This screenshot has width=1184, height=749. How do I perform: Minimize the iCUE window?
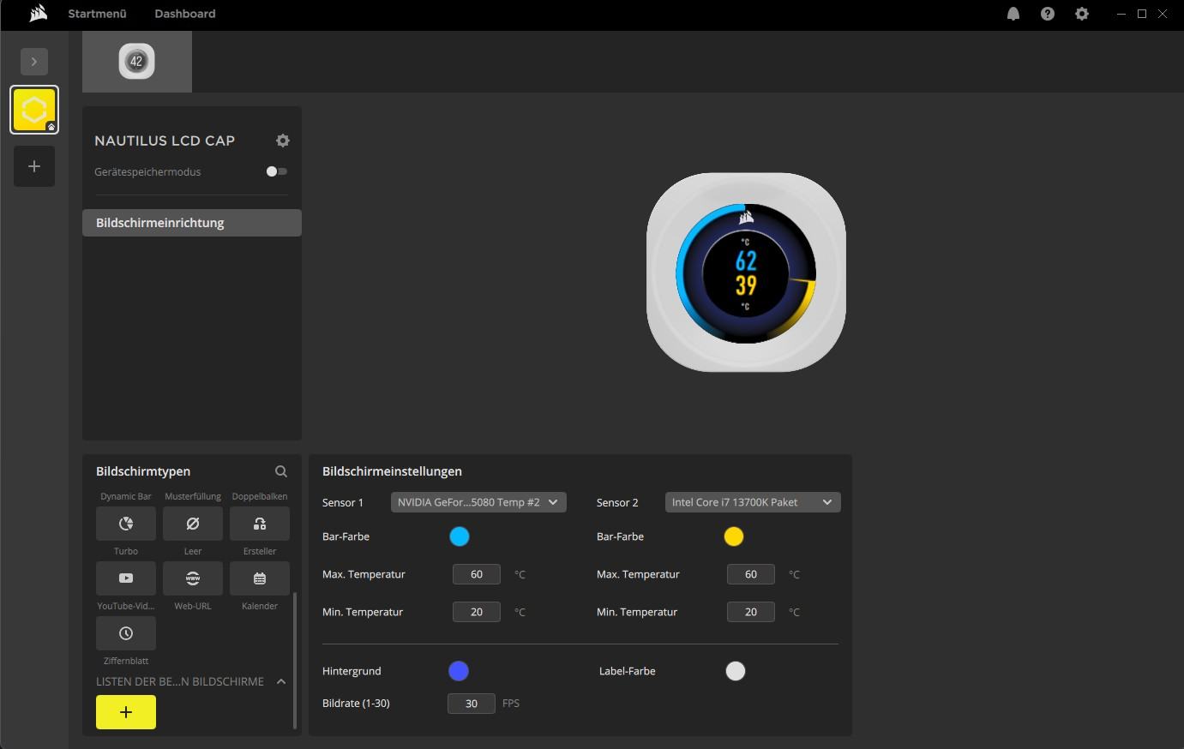click(x=1121, y=14)
